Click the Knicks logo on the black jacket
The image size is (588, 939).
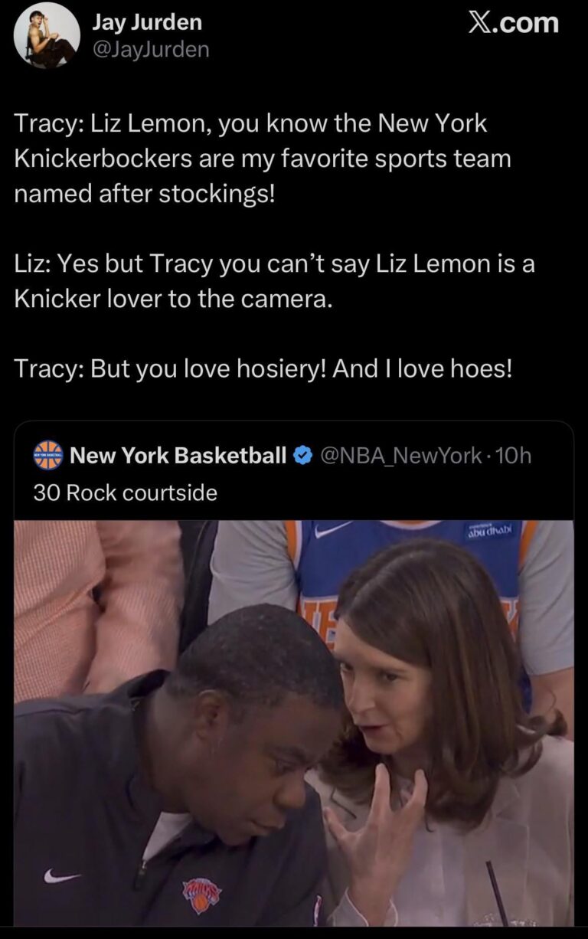point(201,895)
